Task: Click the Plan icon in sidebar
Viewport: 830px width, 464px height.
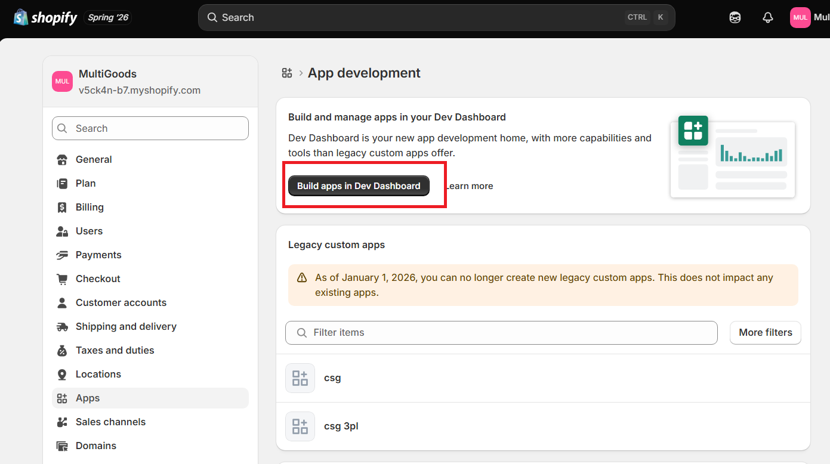Action: coord(62,183)
